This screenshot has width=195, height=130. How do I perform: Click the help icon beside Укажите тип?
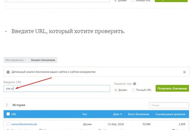[x=135, y=84]
